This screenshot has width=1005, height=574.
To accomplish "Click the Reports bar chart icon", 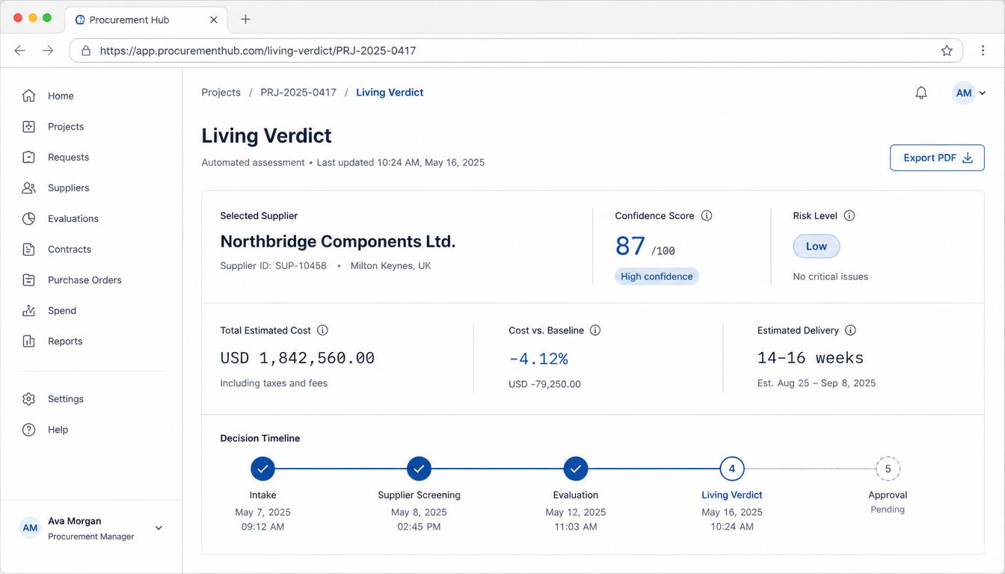I will (x=28, y=341).
